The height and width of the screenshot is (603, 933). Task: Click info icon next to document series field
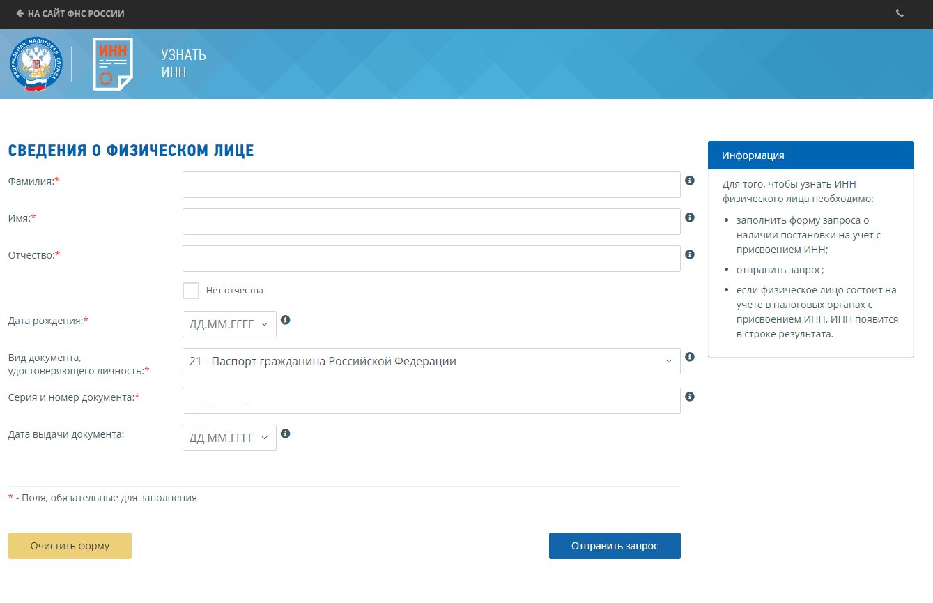click(x=690, y=397)
